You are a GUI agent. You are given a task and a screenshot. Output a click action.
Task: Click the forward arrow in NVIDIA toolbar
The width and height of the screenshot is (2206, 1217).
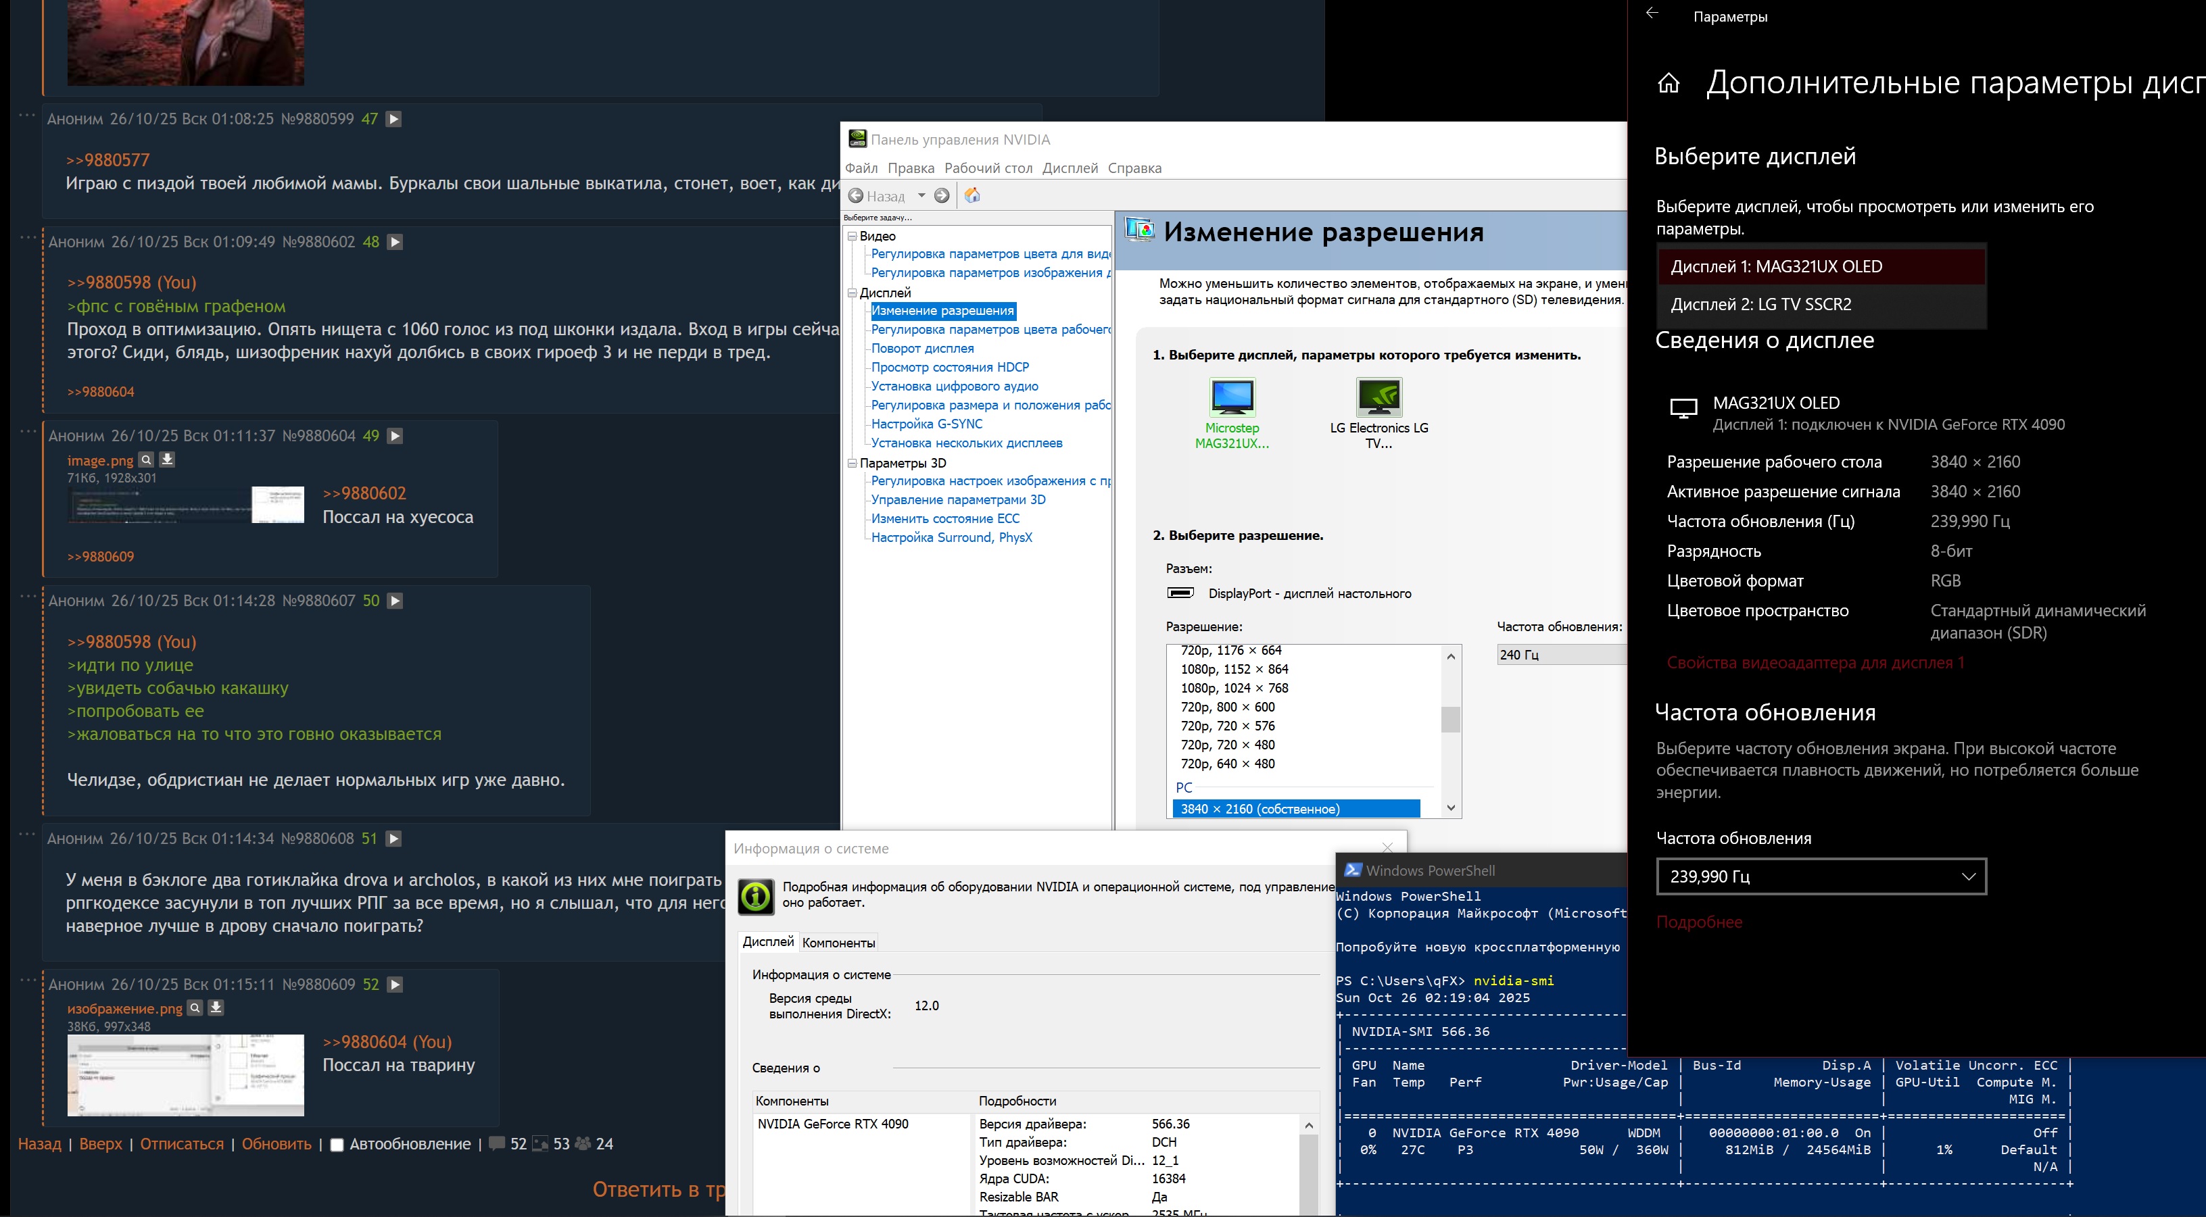(x=941, y=196)
